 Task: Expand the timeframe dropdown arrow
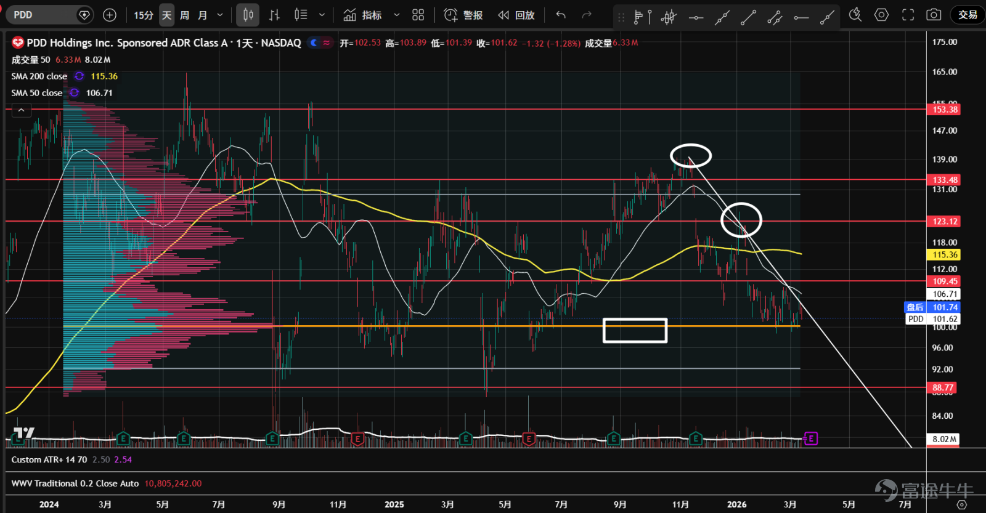point(220,15)
